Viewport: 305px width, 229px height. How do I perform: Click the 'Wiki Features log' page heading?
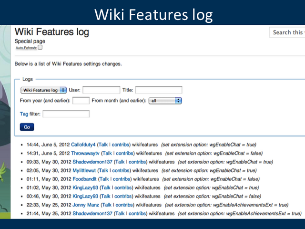(x=52, y=32)
